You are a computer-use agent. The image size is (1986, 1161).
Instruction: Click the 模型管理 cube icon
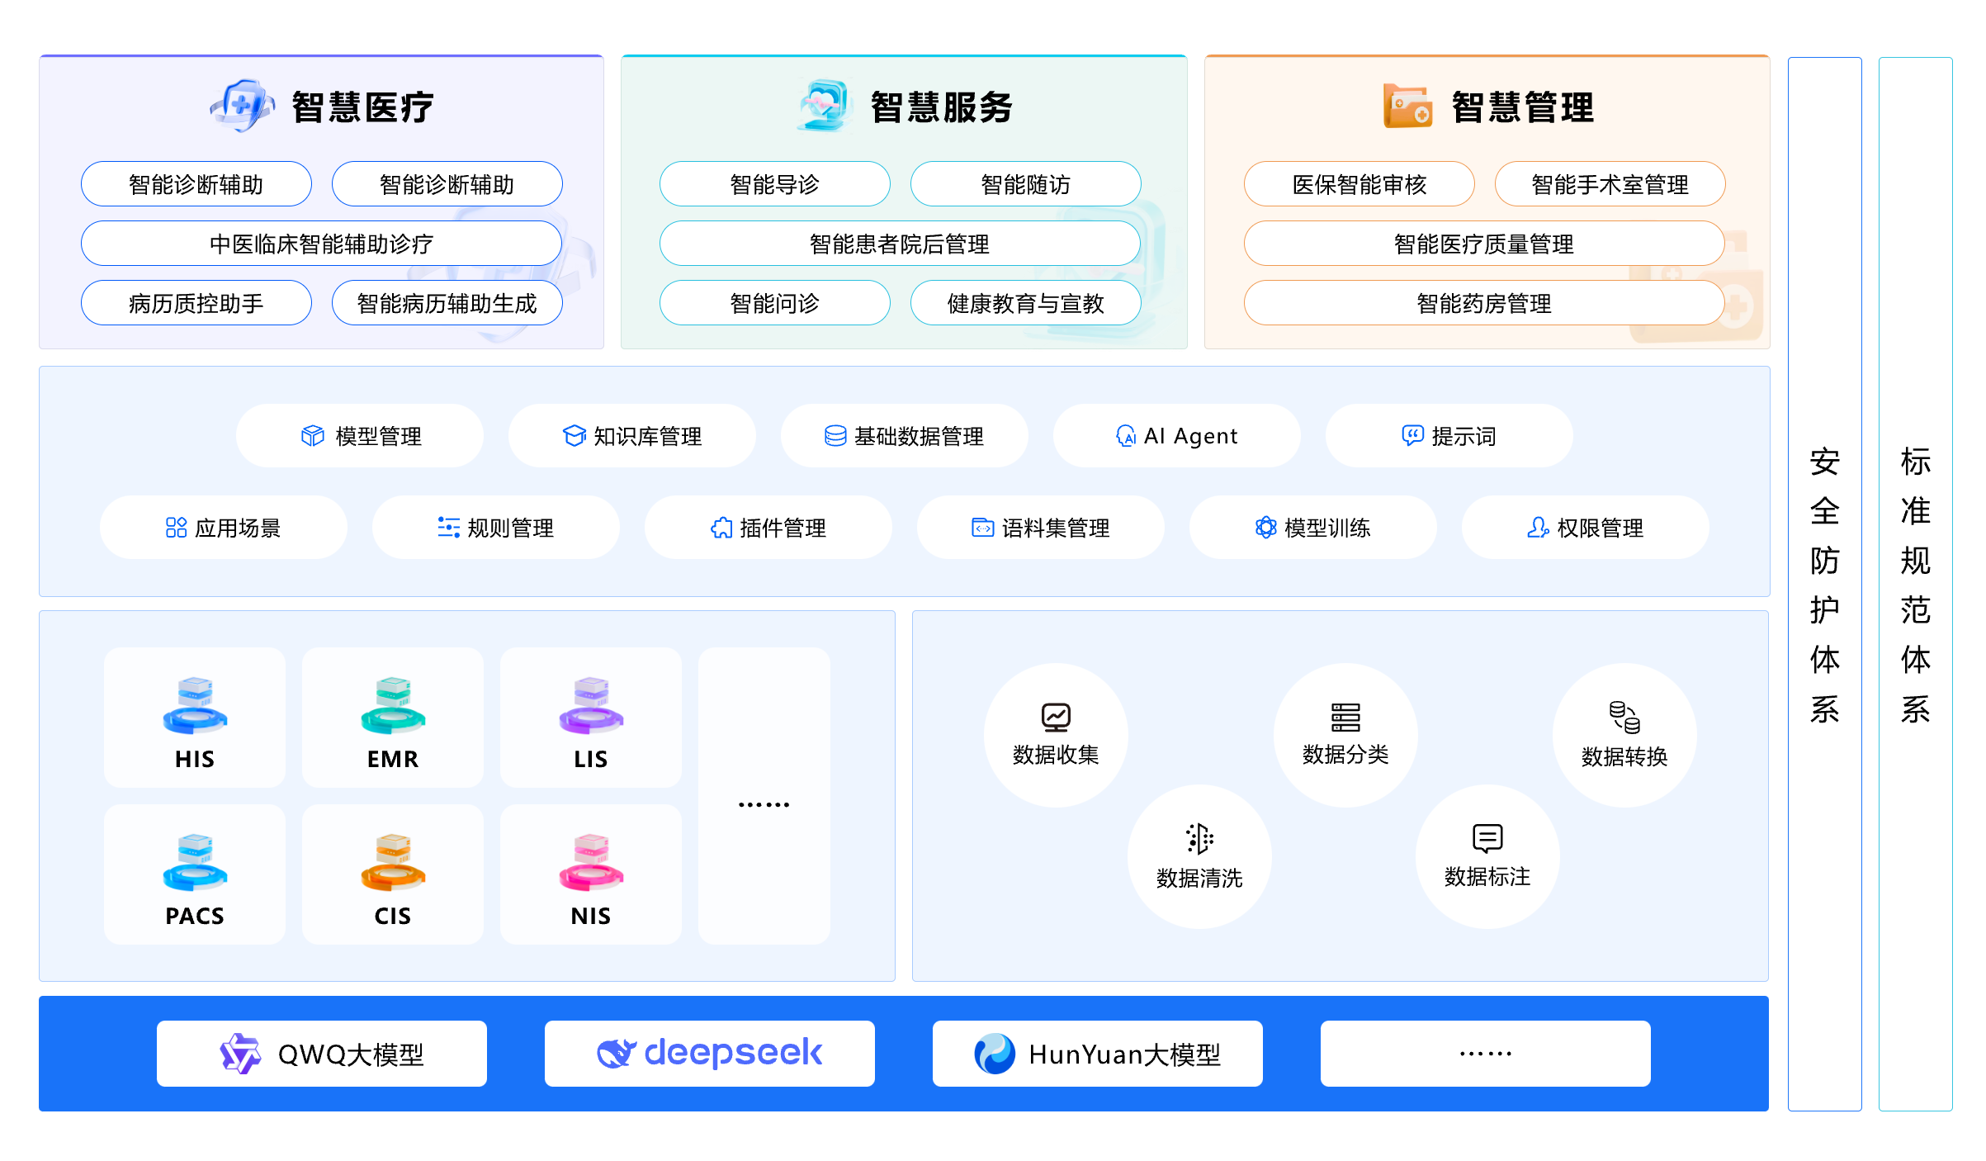(313, 436)
